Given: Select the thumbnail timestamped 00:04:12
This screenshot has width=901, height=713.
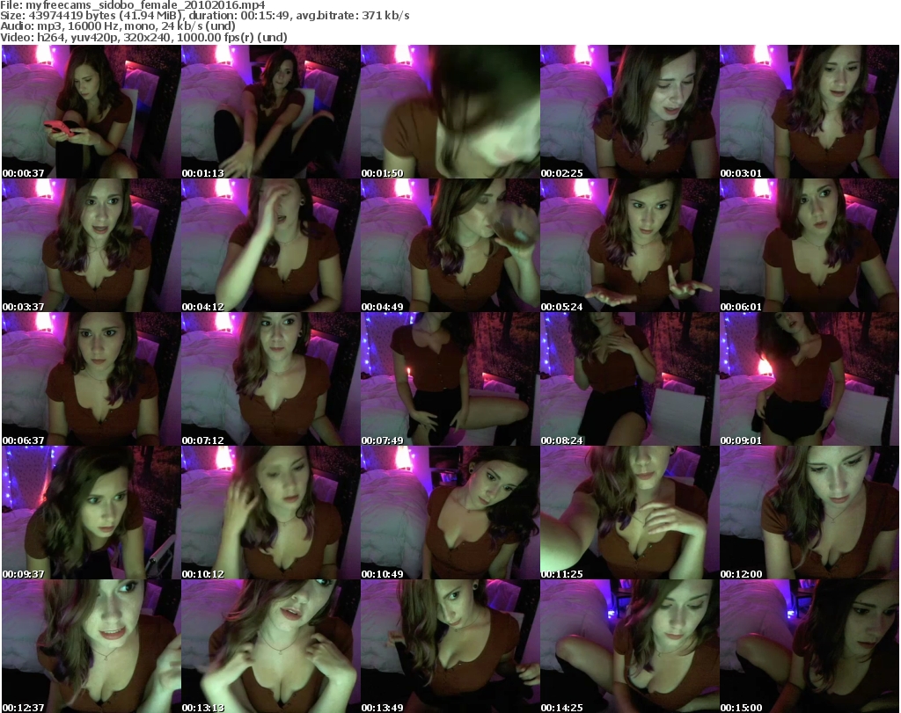Looking at the screenshot, I should [271, 245].
